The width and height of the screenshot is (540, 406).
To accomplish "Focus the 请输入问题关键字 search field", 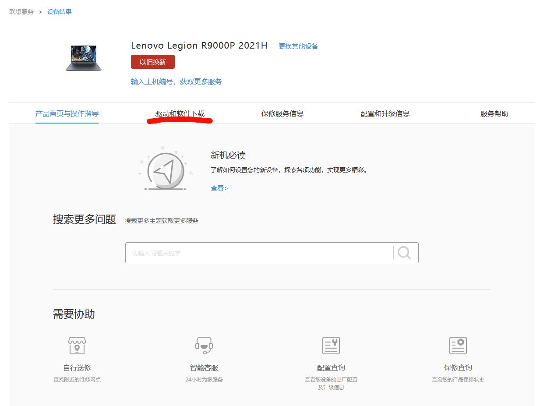I will pyautogui.click(x=259, y=253).
